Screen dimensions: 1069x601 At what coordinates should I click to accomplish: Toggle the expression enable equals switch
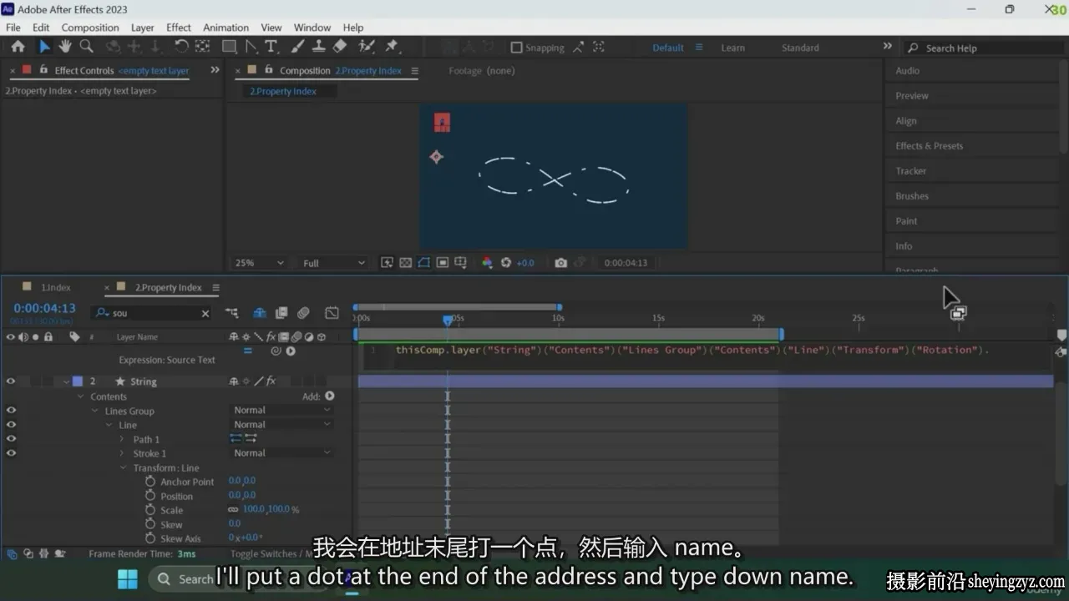(247, 351)
